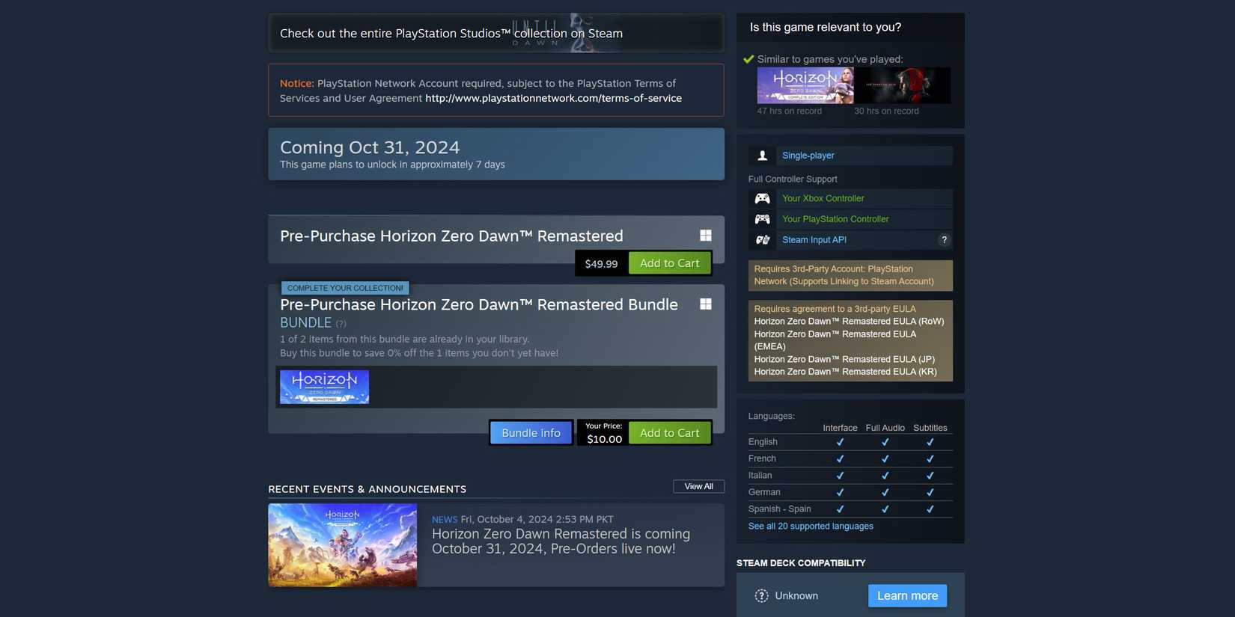The image size is (1235, 617).
Task: Click the Interface column header
Action: 841,428
